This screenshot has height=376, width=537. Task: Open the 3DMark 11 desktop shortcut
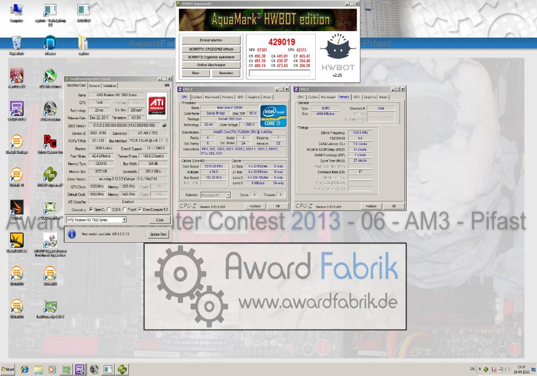point(17,177)
